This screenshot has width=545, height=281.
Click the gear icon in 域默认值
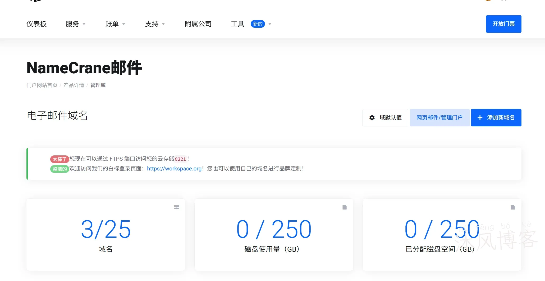click(372, 118)
